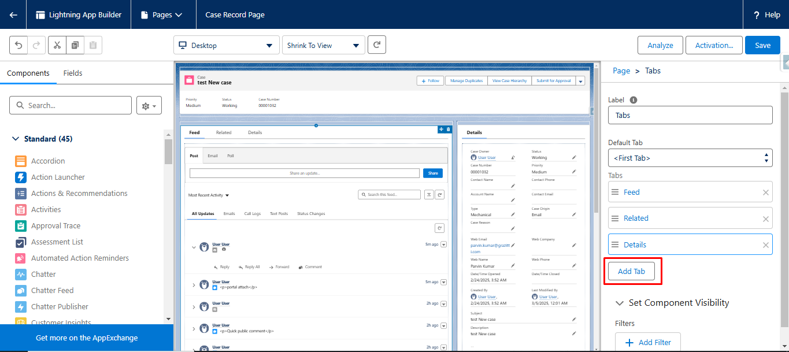This screenshot has width=789, height=352.
Task: Click the Call Logs feed filter
Action: point(253,214)
